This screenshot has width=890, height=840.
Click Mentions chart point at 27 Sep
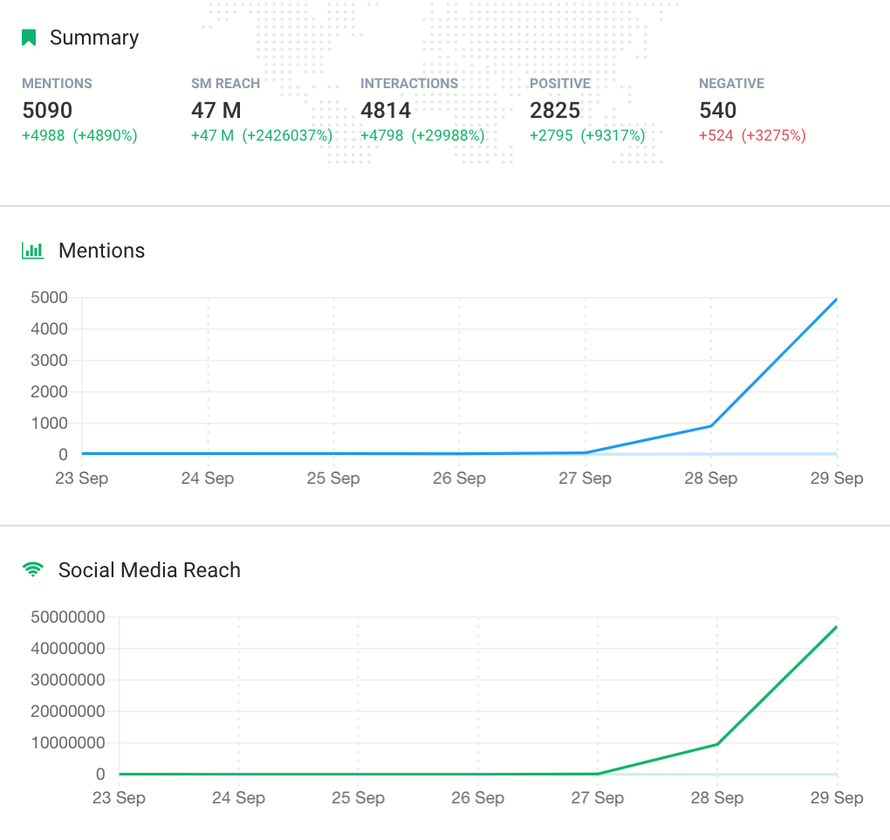pos(585,452)
